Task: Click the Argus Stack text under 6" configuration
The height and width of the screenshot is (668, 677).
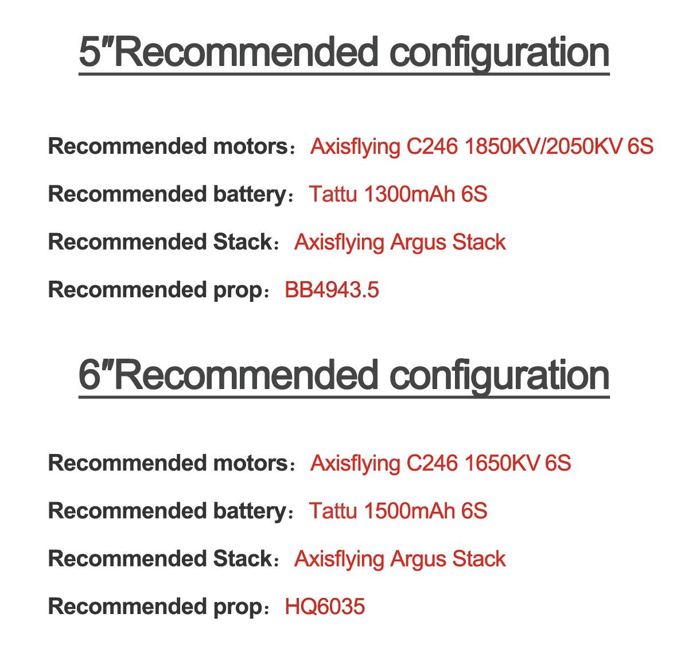Action: coord(400,560)
